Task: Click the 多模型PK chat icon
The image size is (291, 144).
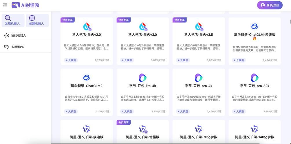Action: click(7, 47)
